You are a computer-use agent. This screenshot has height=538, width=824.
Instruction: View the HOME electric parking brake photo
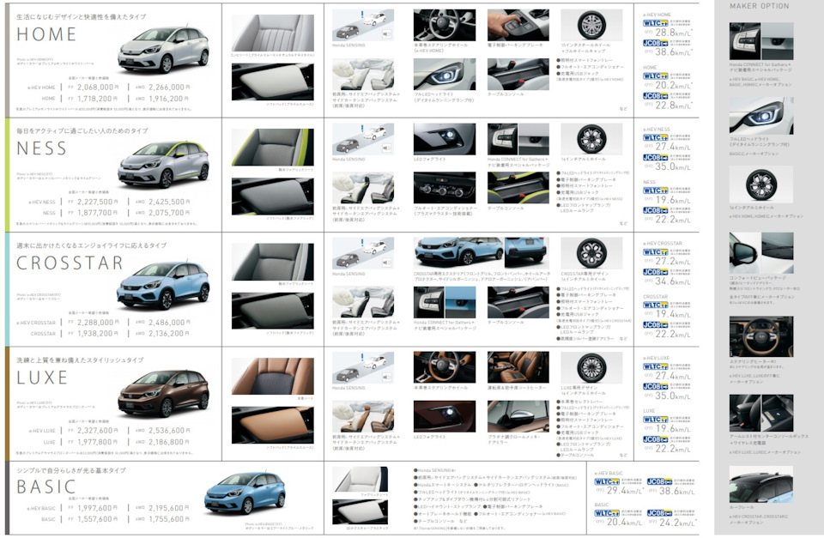coord(518,25)
